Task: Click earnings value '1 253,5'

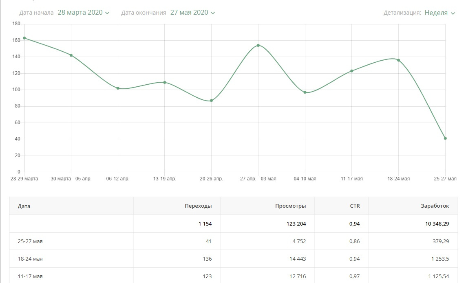Action: pyautogui.click(x=440, y=259)
